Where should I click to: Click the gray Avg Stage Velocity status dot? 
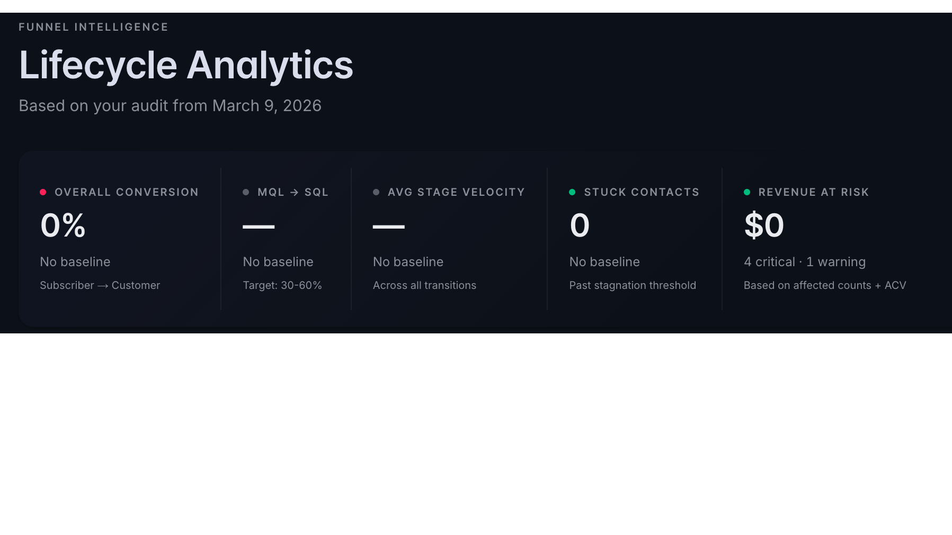point(376,192)
